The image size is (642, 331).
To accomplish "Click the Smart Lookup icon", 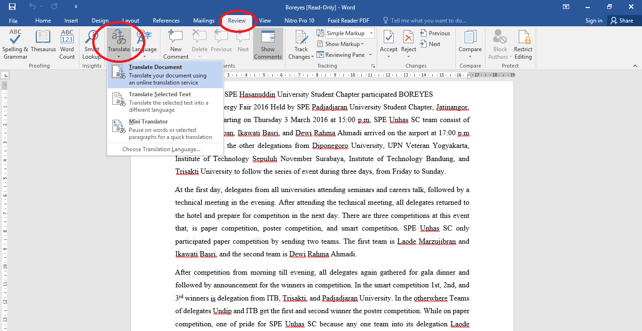I will (91, 37).
